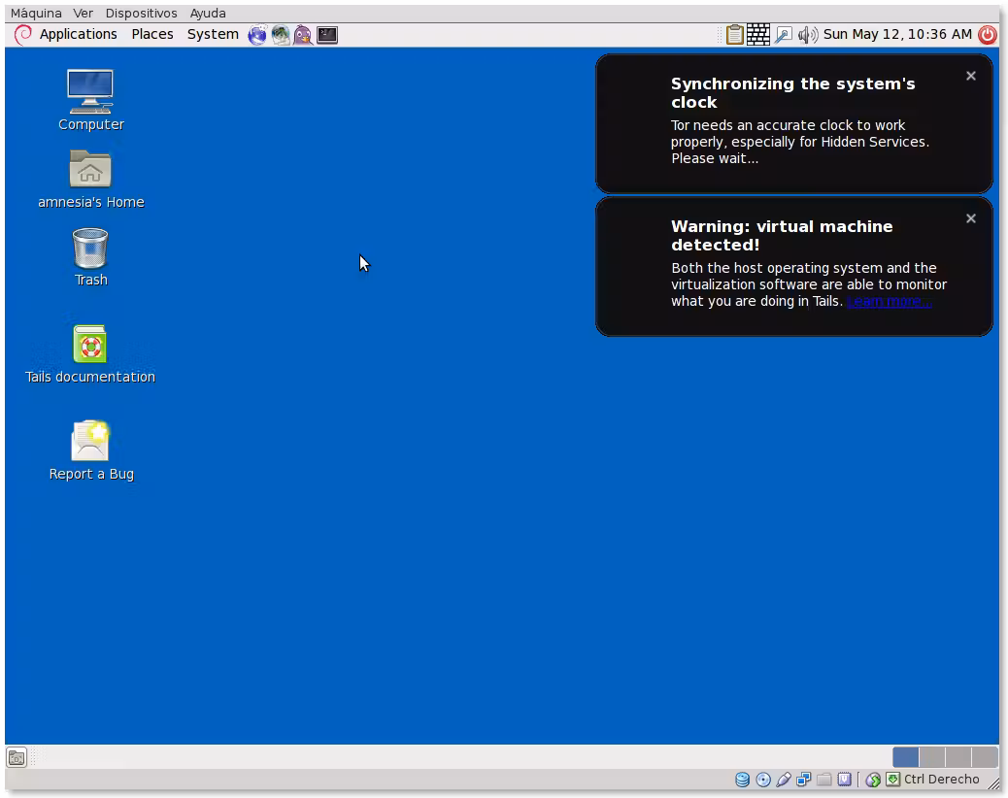Screen dimensions: 1008x798
Task: Click VirtualBox shared folders indicator
Action: (x=824, y=780)
